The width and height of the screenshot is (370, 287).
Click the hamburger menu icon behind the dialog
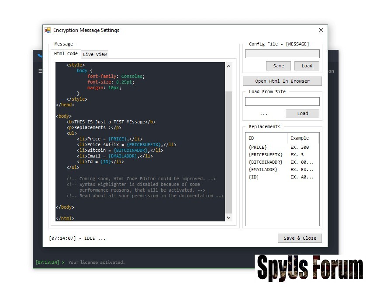40,71
